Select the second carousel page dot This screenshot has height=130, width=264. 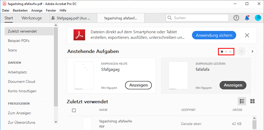226,52
